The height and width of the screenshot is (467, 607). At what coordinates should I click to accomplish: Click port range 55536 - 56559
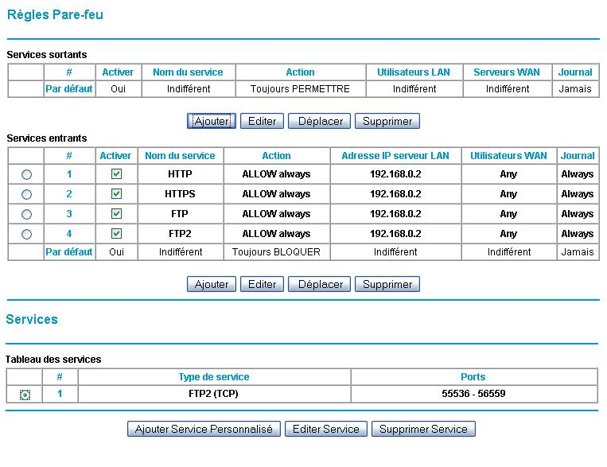(x=473, y=394)
